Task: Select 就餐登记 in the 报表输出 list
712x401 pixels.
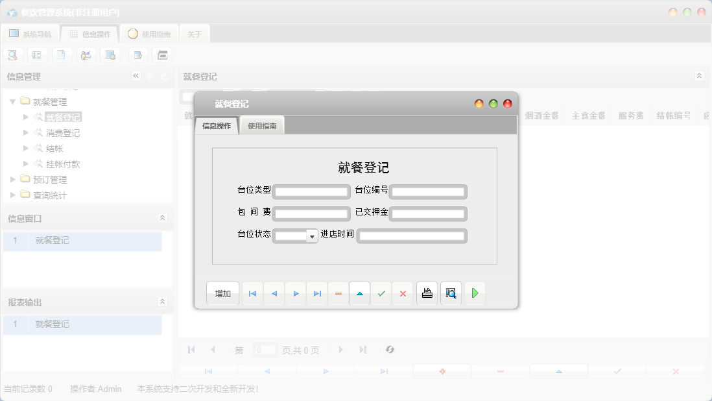Action: click(x=53, y=324)
